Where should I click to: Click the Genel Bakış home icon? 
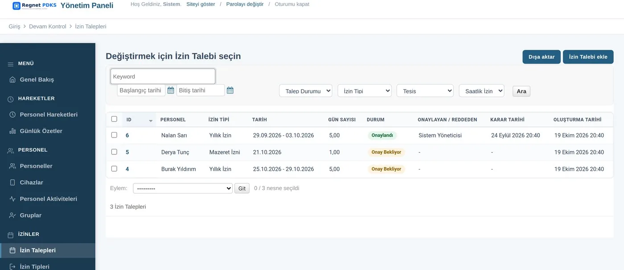tap(12, 80)
